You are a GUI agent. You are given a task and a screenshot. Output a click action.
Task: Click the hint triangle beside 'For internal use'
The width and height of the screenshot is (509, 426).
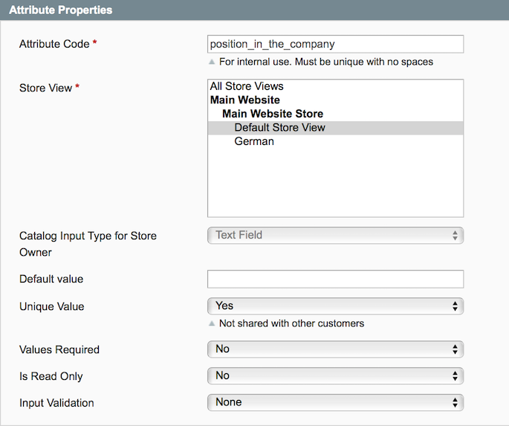[x=212, y=62]
